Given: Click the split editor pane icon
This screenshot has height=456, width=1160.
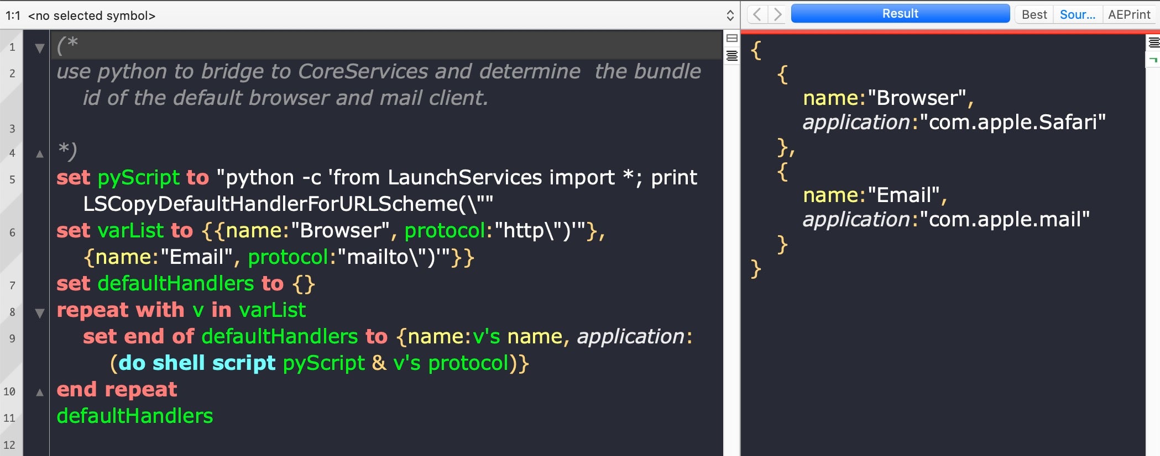Looking at the screenshot, I should (731, 38).
